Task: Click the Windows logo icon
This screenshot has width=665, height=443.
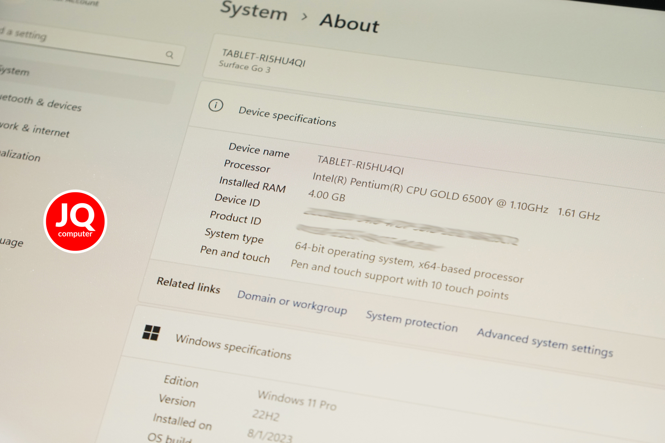Action: click(x=151, y=332)
